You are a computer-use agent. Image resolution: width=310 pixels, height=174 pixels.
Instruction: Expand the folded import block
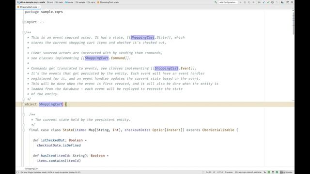point(24,22)
